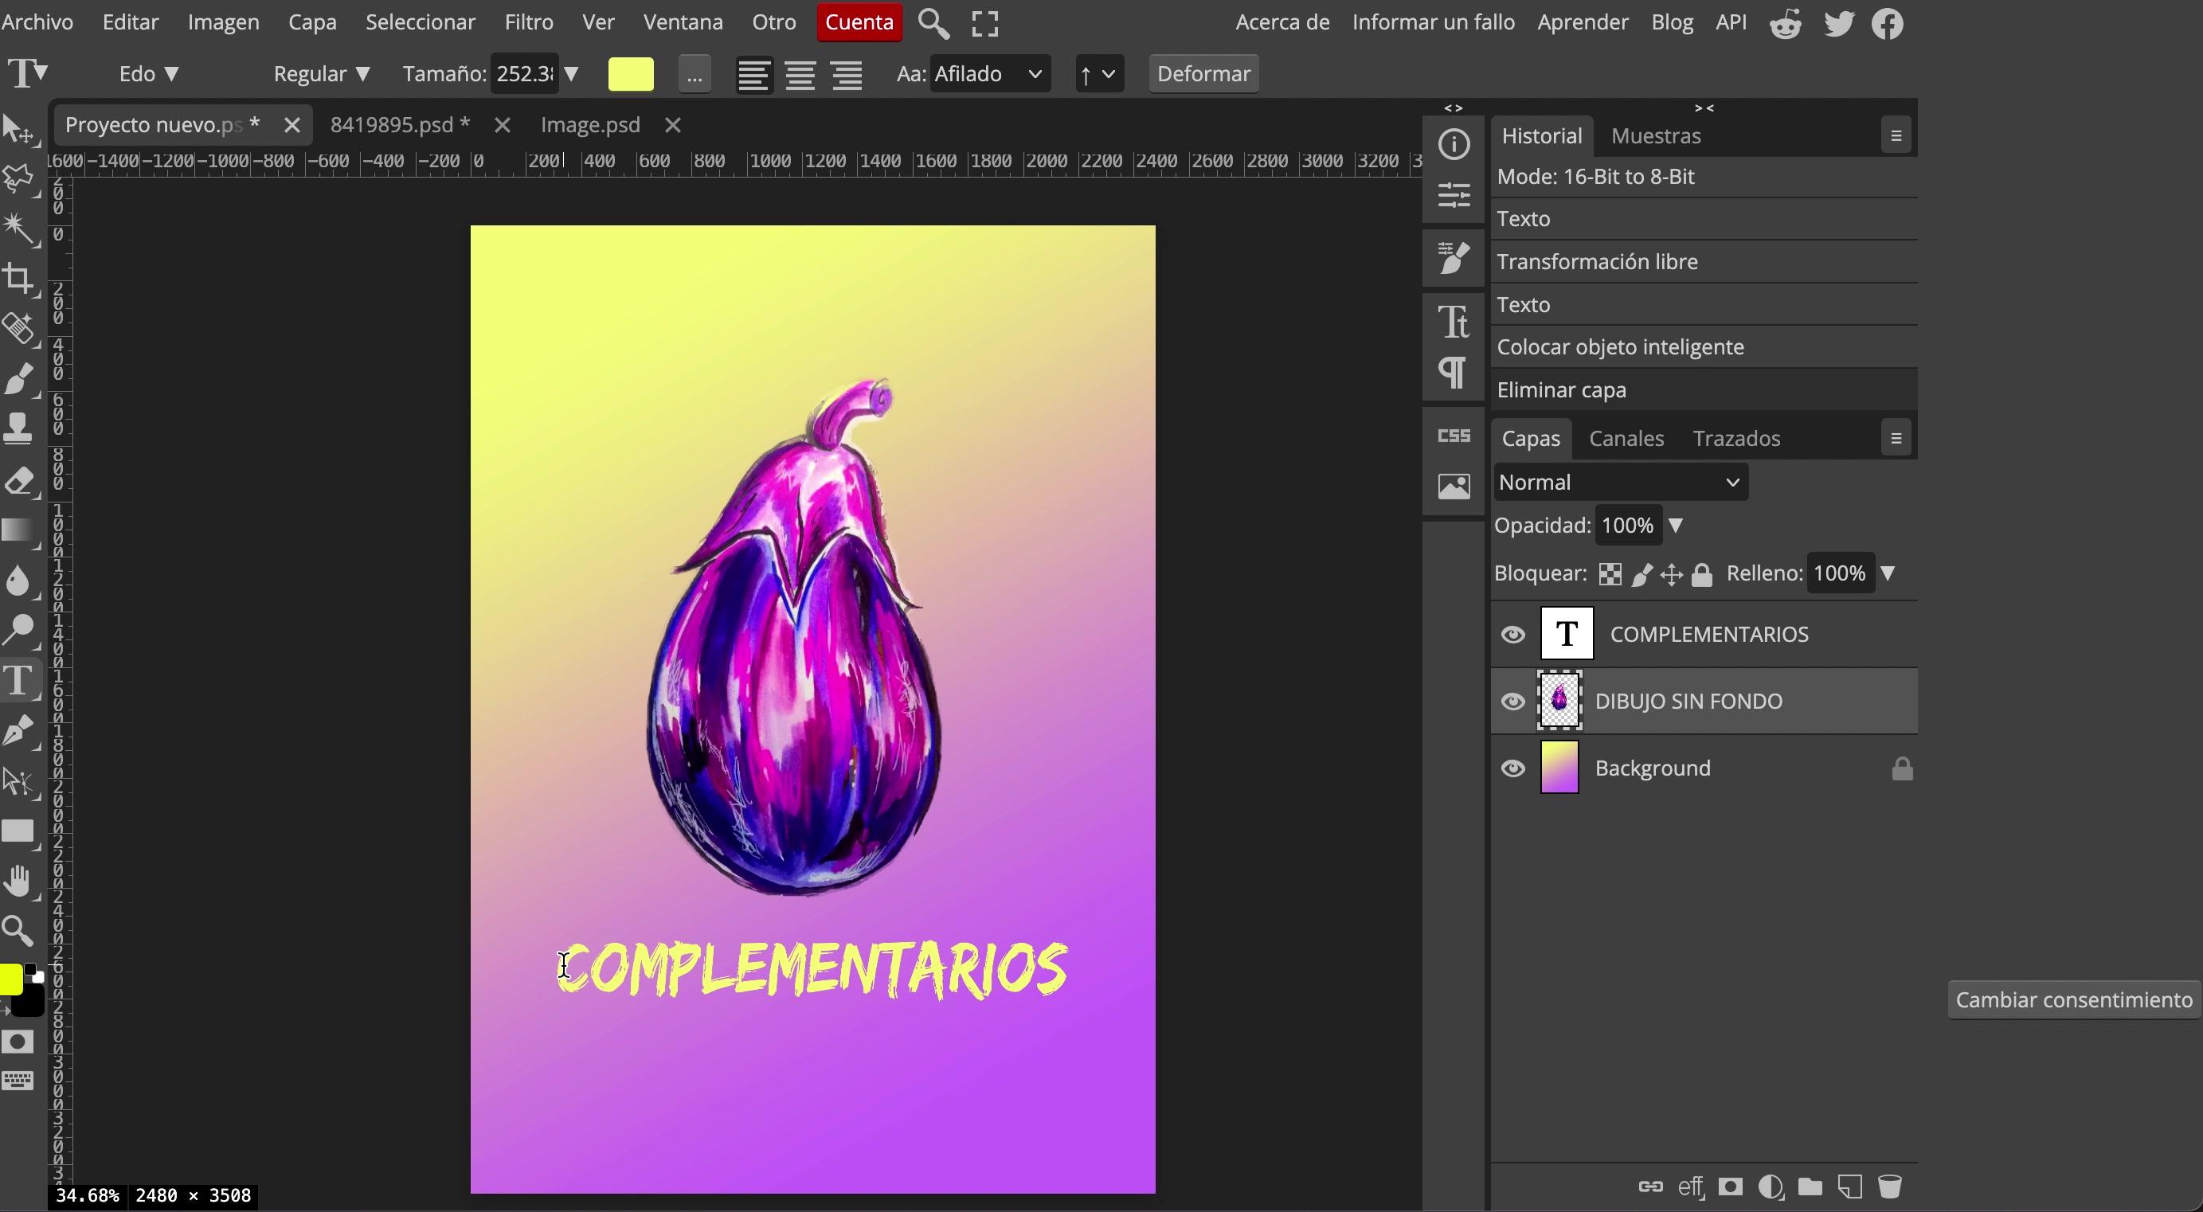Click the Cambiar consentimiento button
This screenshot has width=2203, height=1212.
click(x=2074, y=1000)
